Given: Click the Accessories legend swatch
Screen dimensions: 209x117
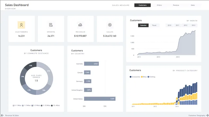Looking at the screenshot, I should (x=131, y=77).
